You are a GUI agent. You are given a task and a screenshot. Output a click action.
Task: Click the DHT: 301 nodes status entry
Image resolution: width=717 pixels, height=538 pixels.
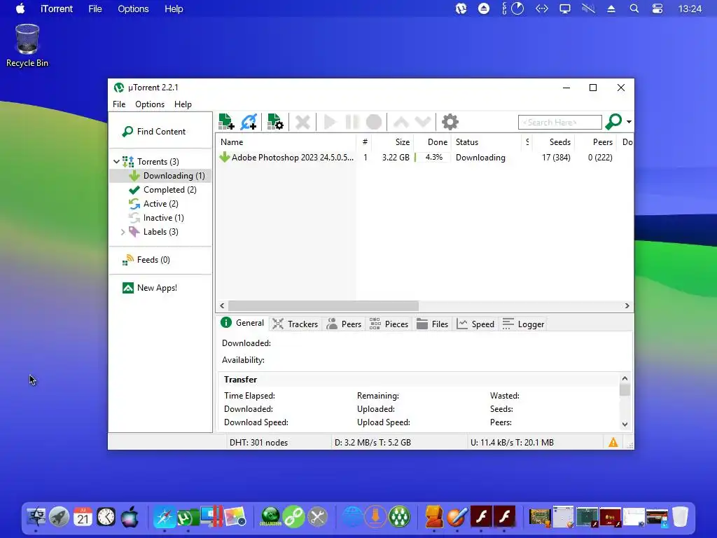click(259, 443)
